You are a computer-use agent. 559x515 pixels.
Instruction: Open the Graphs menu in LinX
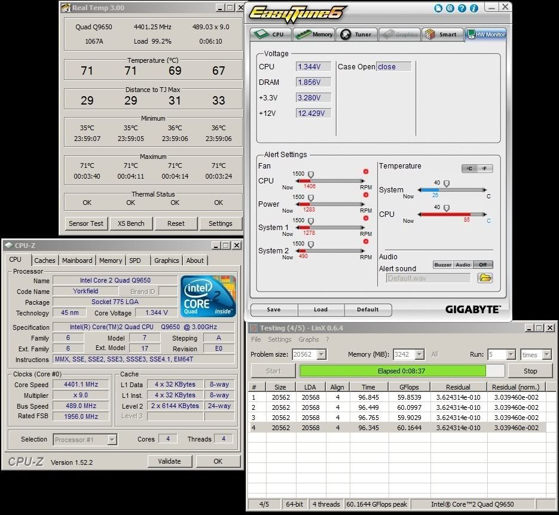(308, 339)
